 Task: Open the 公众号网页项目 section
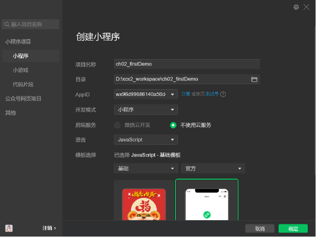pyautogui.click(x=23, y=99)
